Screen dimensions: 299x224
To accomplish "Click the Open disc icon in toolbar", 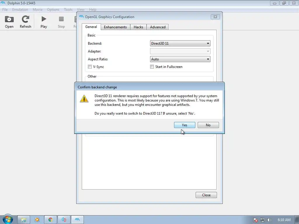I will coord(9,19).
